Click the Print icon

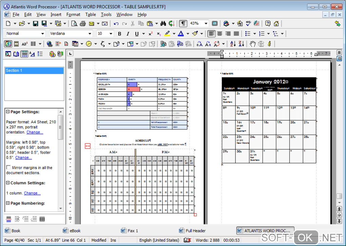[x=83, y=23]
